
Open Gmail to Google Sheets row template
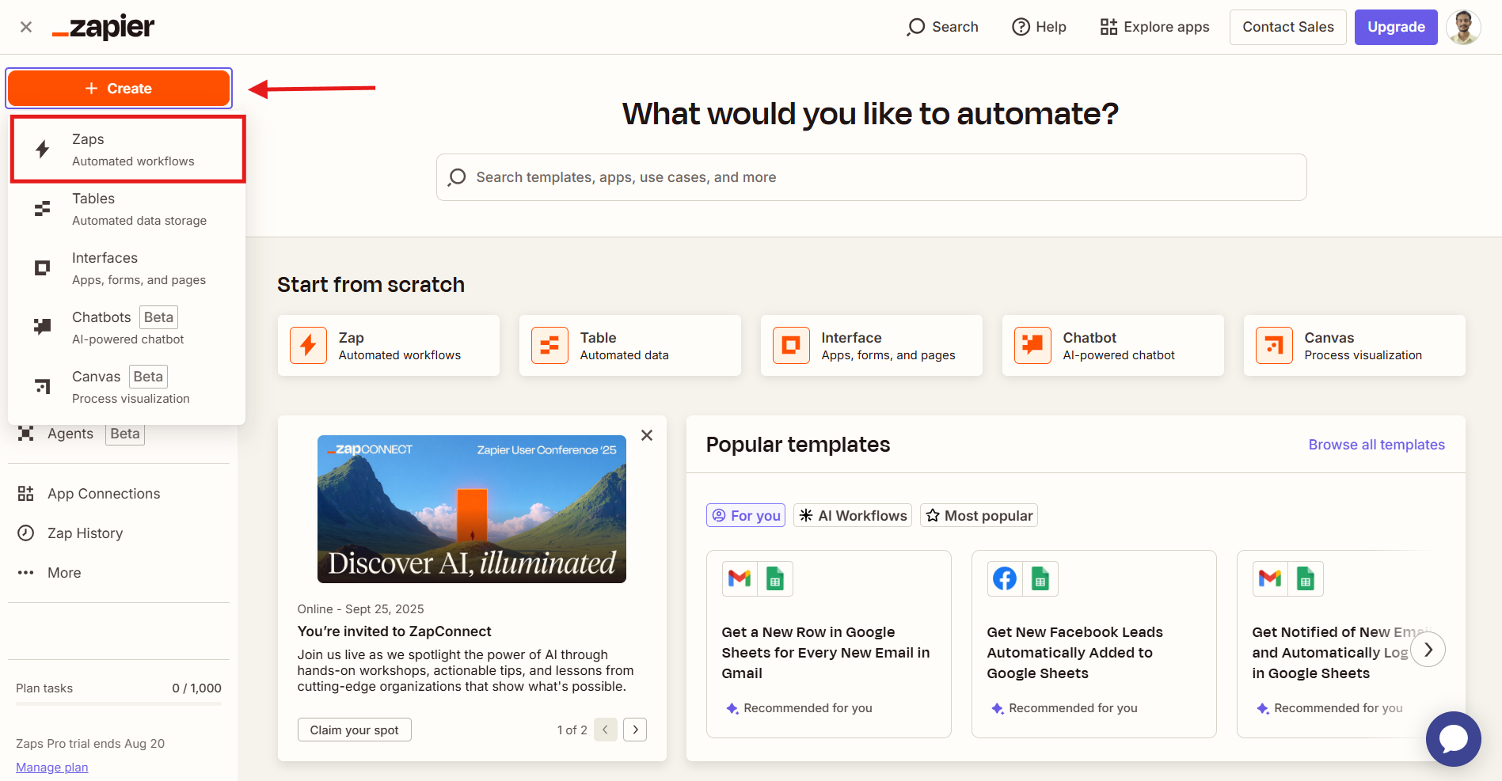click(x=829, y=644)
